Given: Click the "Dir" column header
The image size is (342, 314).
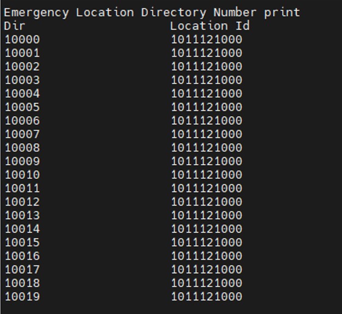Looking at the screenshot, I should pyautogui.click(x=14, y=26).
